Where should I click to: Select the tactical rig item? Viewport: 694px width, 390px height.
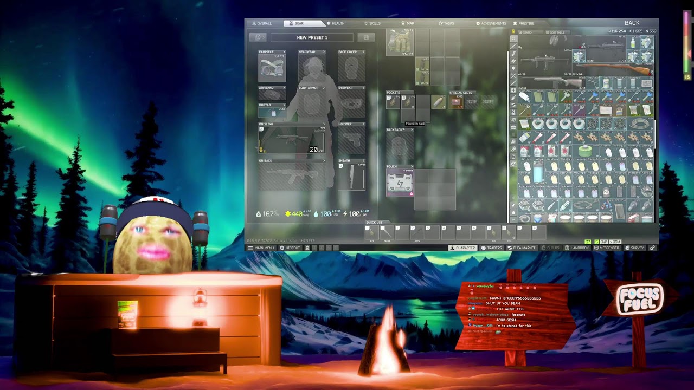[x=400, y=42]
